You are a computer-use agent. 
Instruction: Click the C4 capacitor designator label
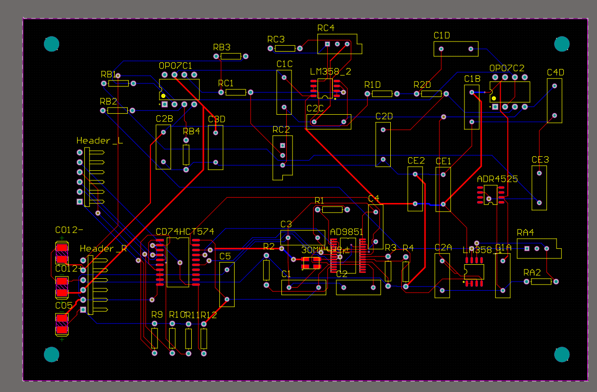click(x=373, y=199)
